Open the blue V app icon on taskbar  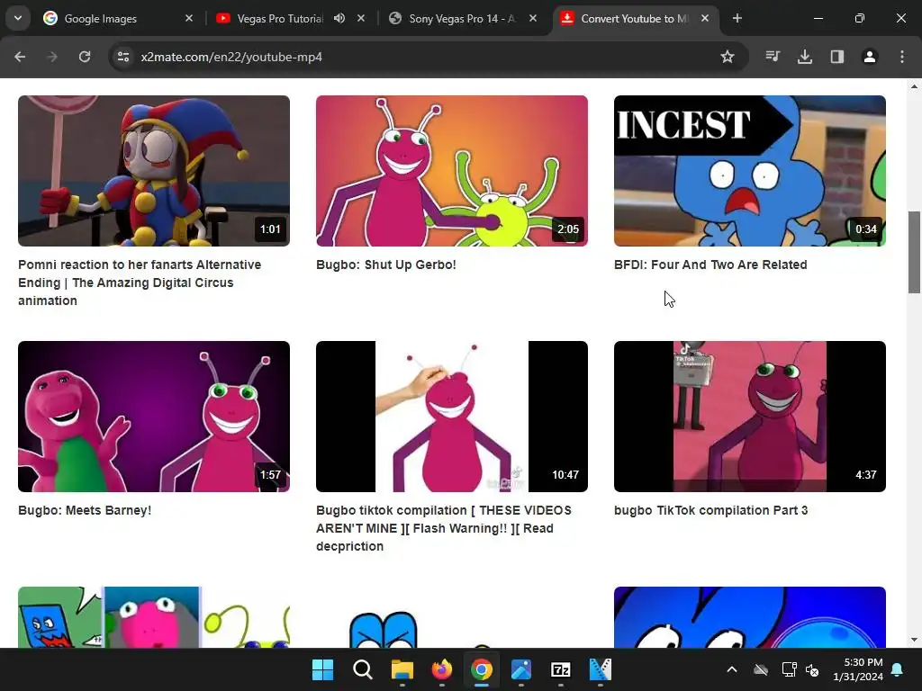601,669
